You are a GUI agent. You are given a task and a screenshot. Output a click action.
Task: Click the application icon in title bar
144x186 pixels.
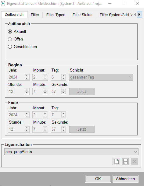click(x=3, y=3)
